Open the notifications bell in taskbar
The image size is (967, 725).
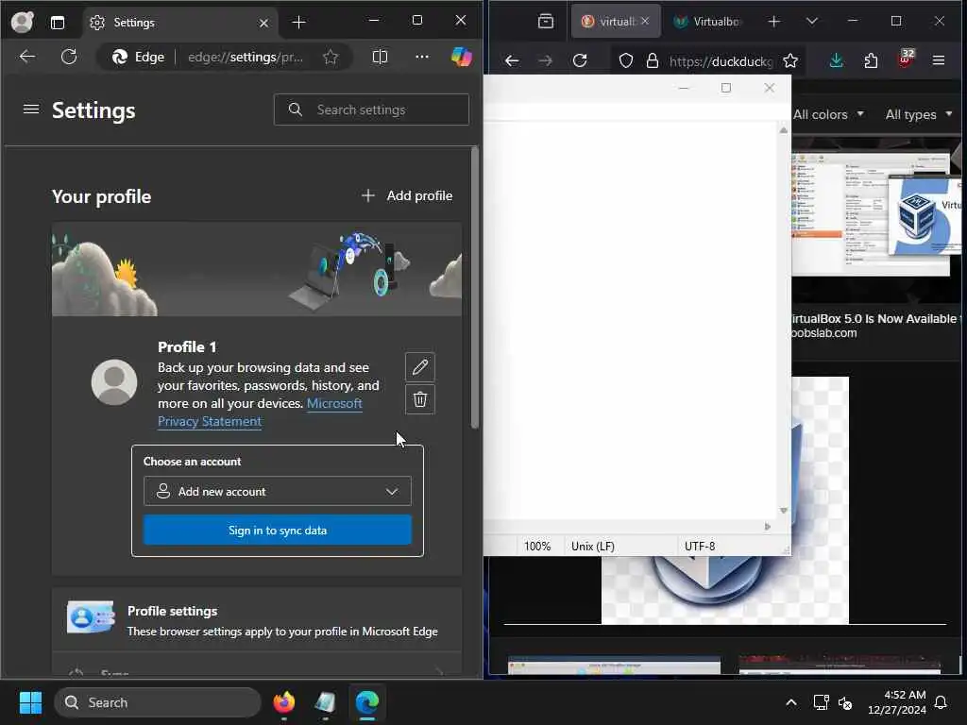[942, 702]
